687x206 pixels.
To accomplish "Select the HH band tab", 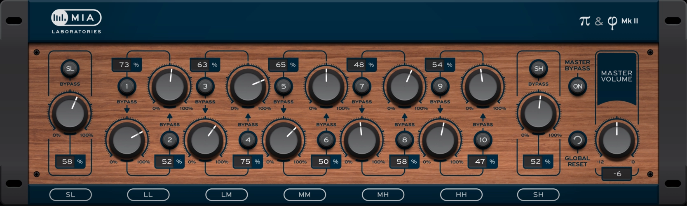I will 461,194.
